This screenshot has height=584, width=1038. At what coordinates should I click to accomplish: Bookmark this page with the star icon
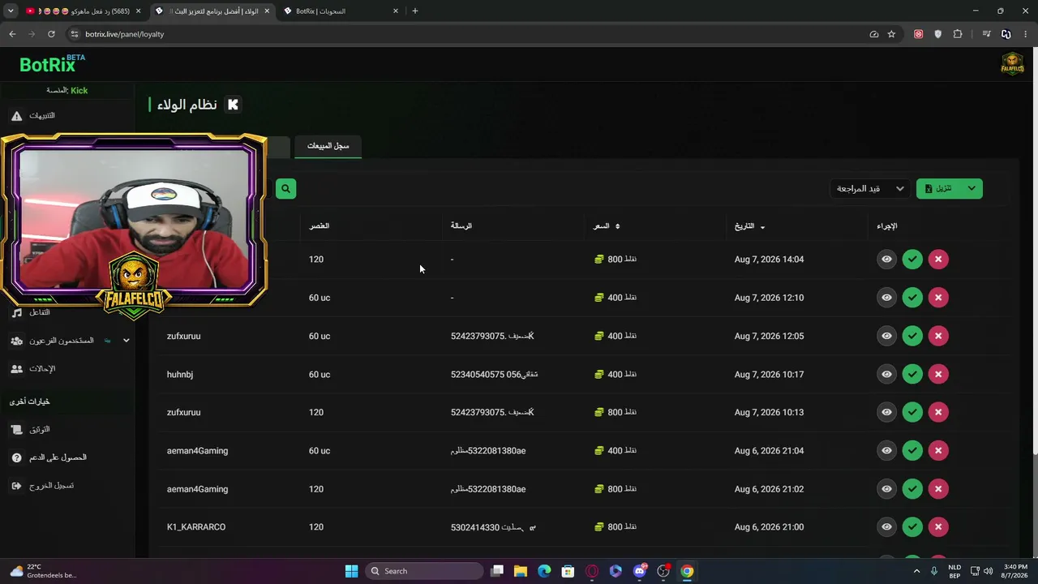point(891,34)
